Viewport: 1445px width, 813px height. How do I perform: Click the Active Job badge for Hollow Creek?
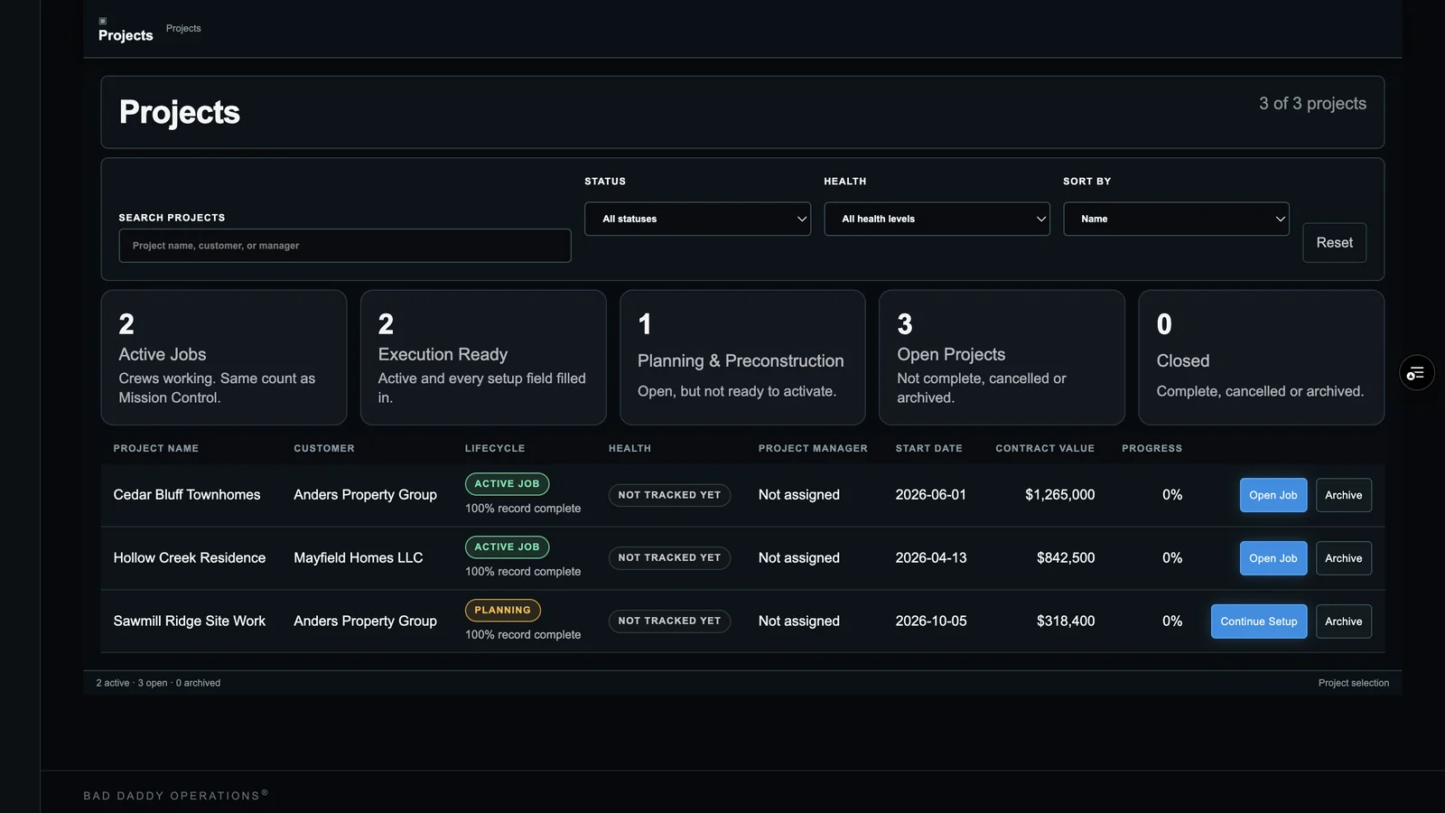coord(507,547)
